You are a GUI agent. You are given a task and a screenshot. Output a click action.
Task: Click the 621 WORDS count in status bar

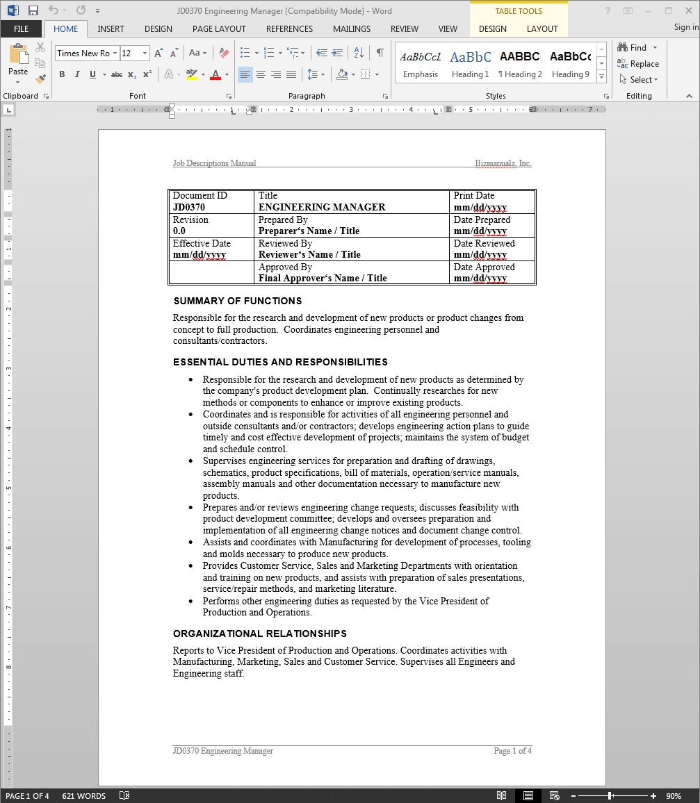(x=83, y=796)
